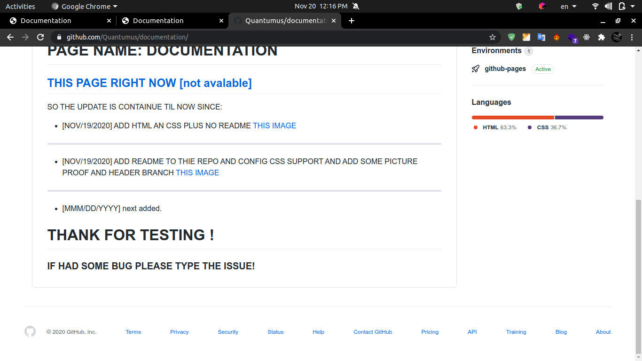This screenshot has height=361, width=642.
Task: Open a new browser tab
Action: pos(352,21)
